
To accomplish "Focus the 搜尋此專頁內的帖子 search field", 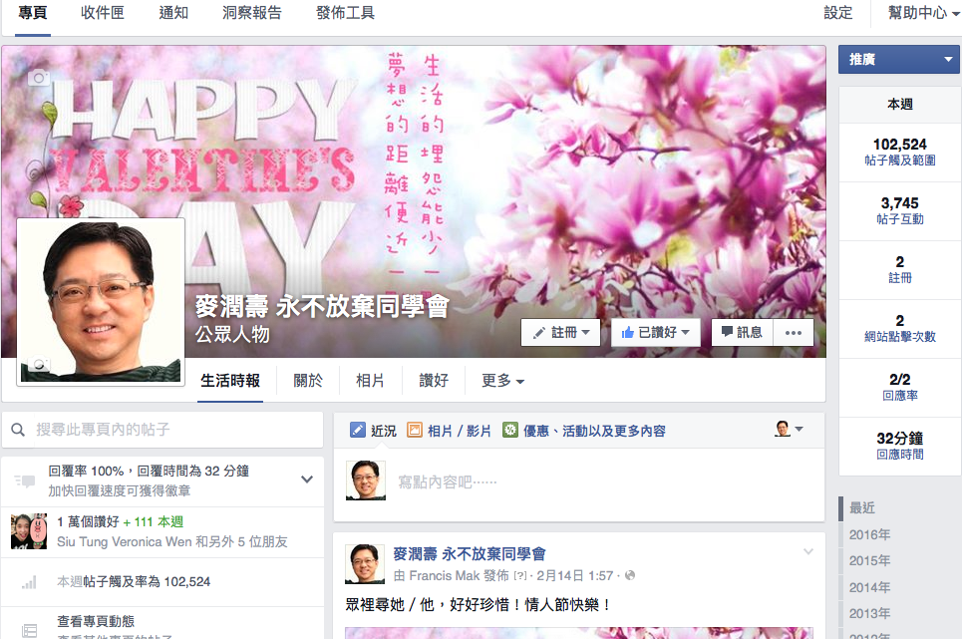I will (x=162, y=430).
